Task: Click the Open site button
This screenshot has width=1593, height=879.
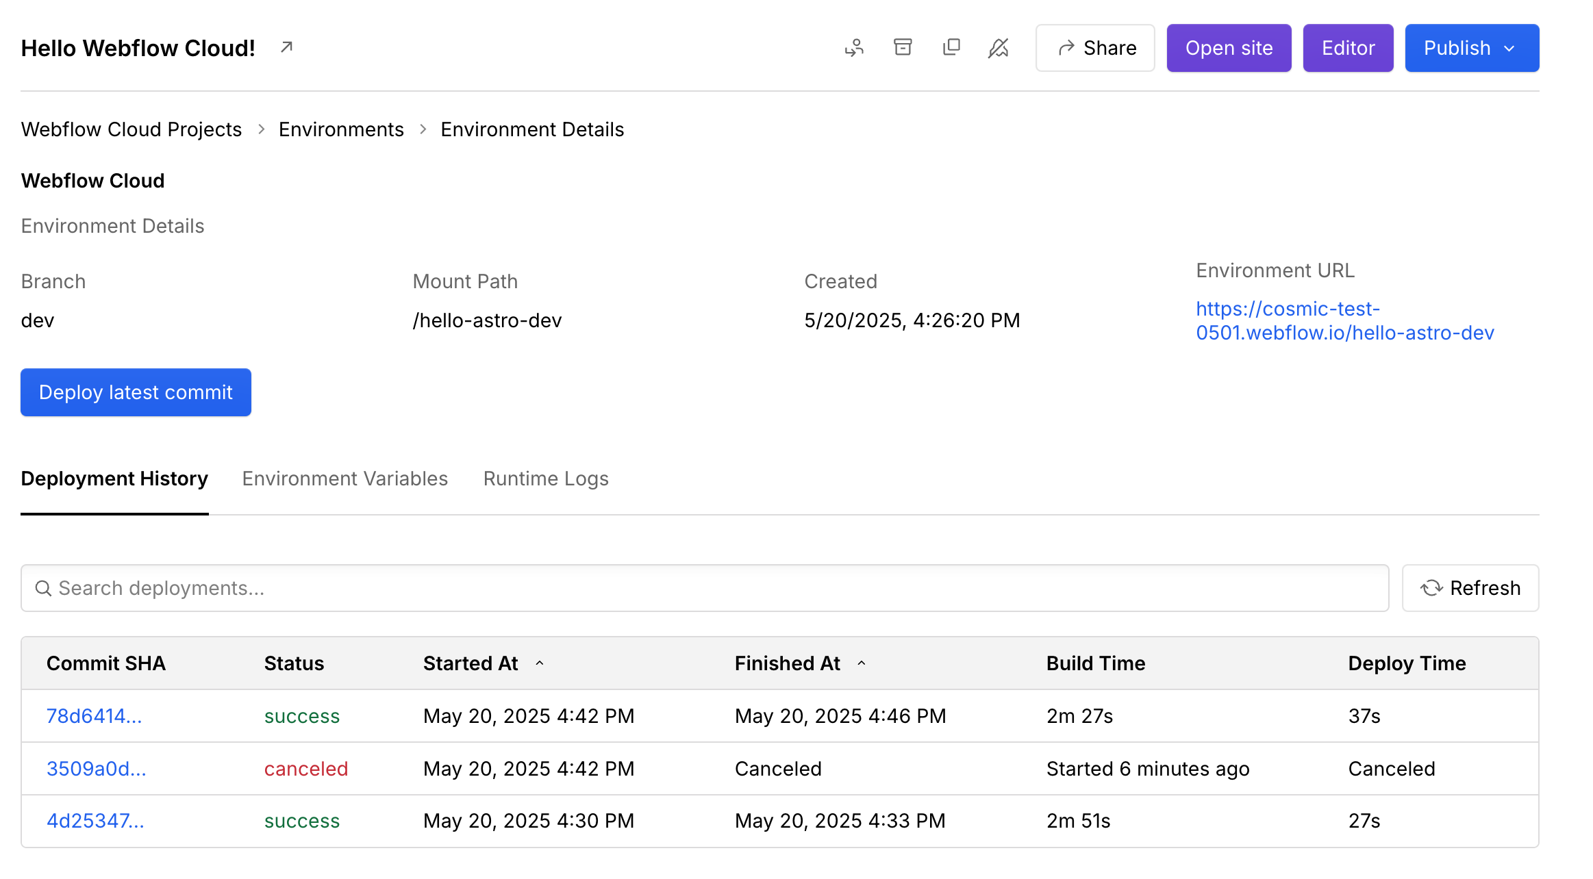Action: pyautogui.click(x=1229, y=47)
